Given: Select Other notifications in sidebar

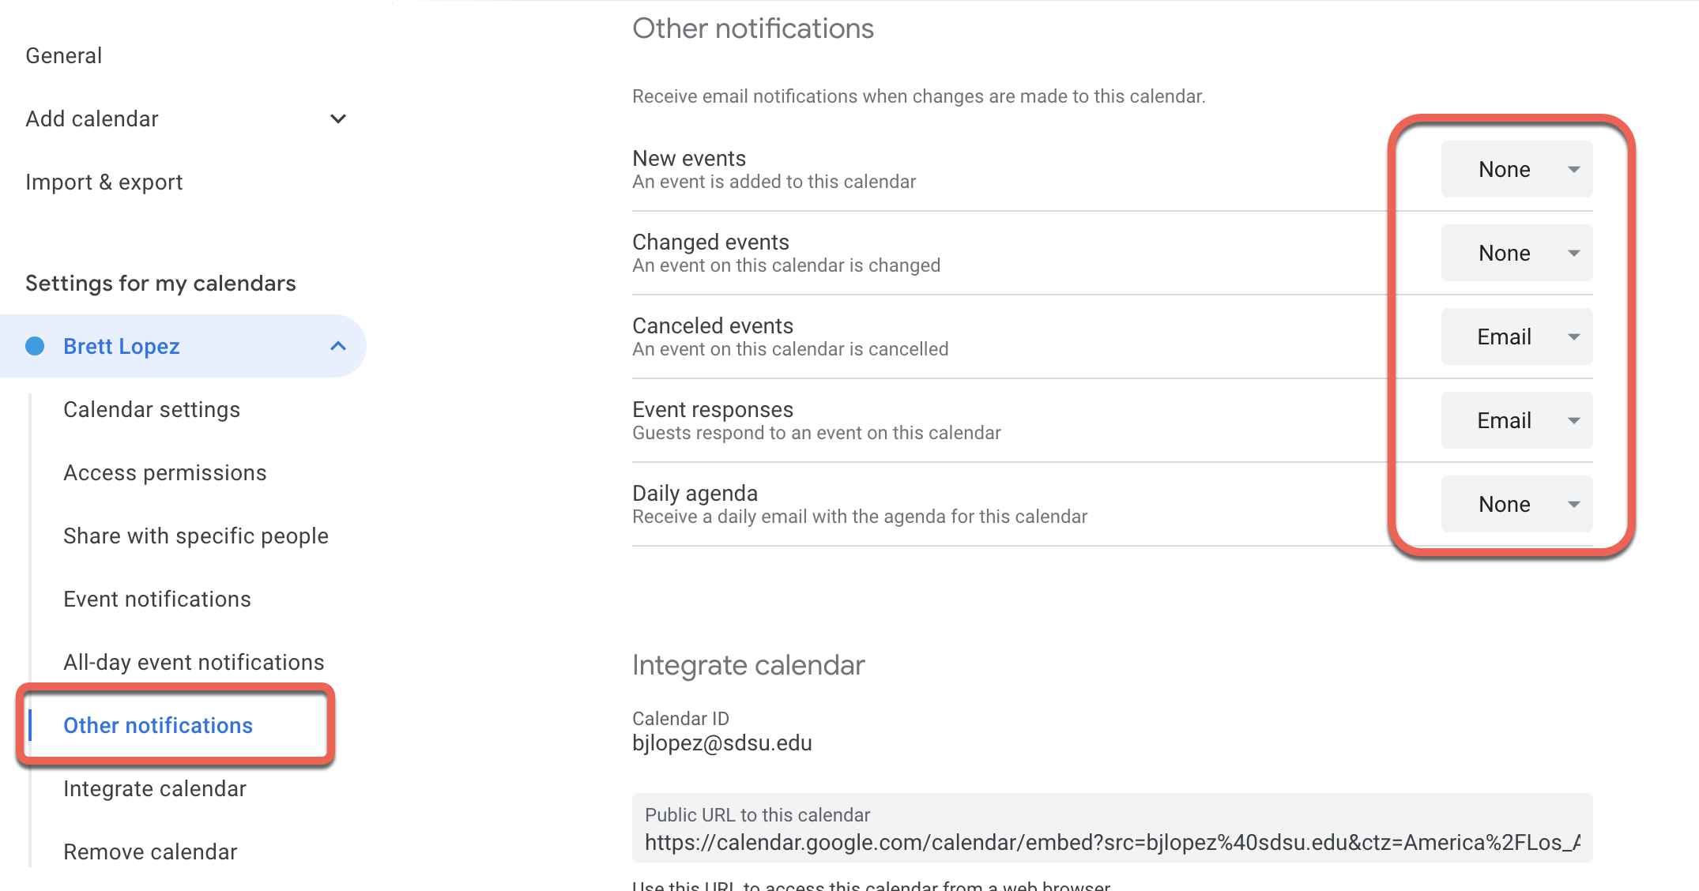Looking at the screenshot, I should [x=158, y=726].
